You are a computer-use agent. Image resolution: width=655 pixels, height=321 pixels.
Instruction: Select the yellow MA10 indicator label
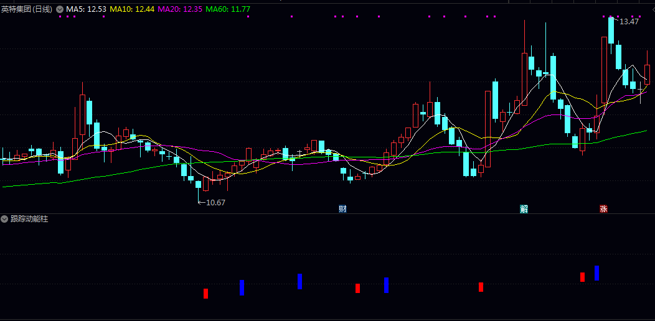(x=131, y=9)
